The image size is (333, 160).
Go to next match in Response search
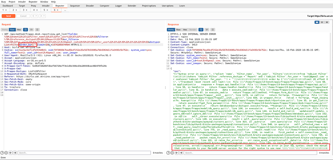(180, 153)
